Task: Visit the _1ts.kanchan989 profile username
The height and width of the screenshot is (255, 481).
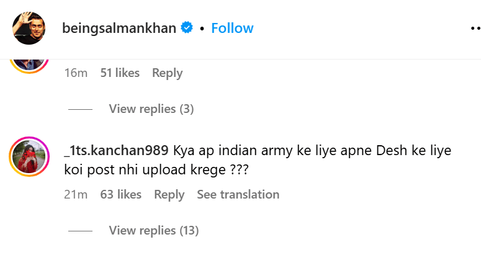Action: point(116,151)
